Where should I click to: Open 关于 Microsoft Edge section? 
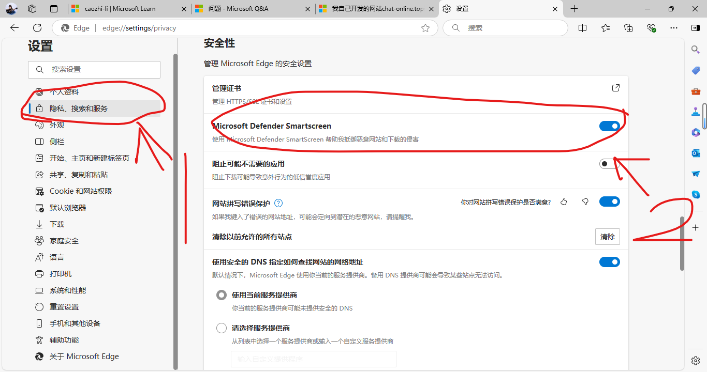pyautogui.click(x=94, y=357)
